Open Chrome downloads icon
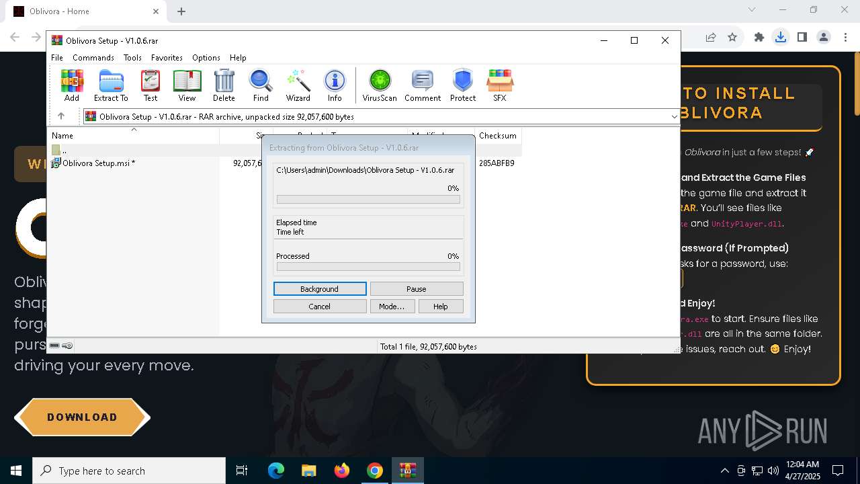 pyautogui.click(x=780, y=38)
